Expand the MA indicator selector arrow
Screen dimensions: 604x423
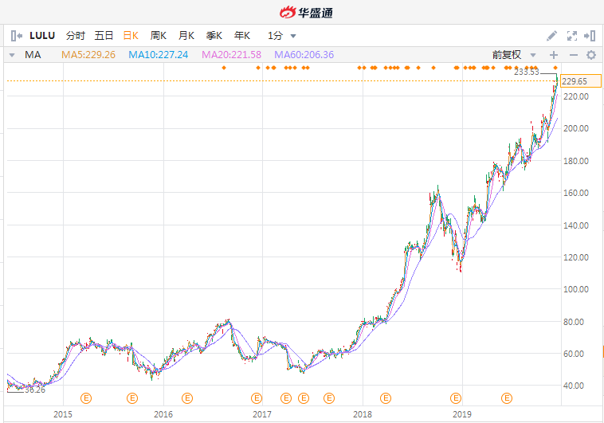click(x=12, y=55)
